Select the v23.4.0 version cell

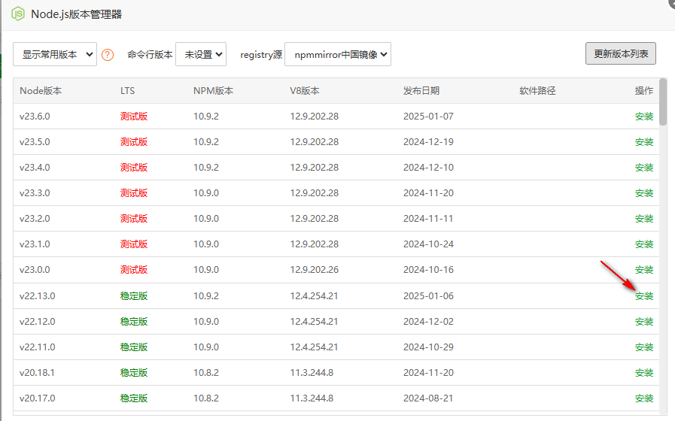pos(35,168)
